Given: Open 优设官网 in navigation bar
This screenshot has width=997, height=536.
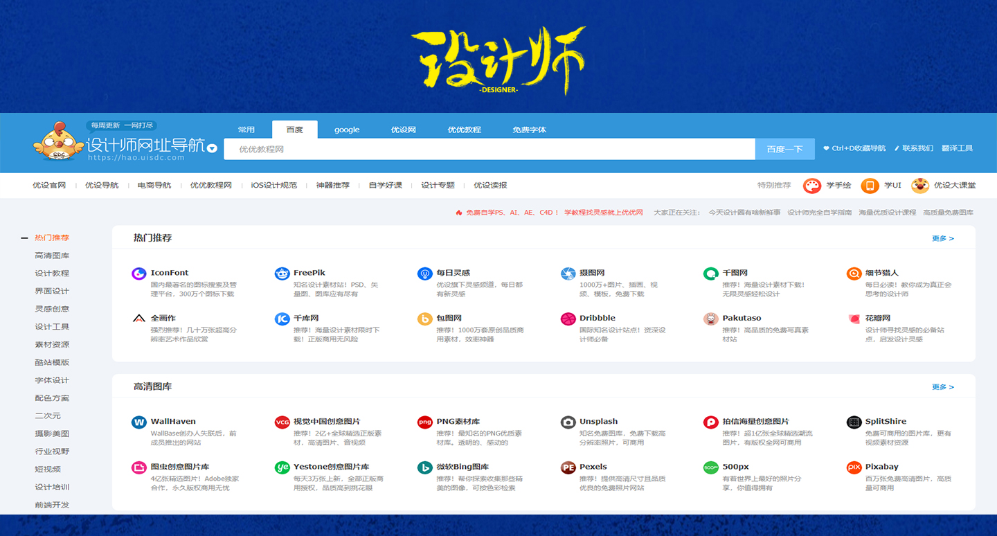Looking at the screenshot, I should (49, 186).
